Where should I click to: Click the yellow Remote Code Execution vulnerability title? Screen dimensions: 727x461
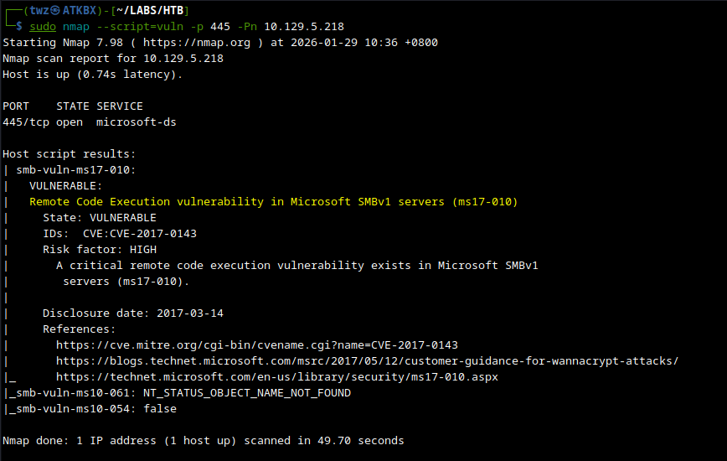pyautogui.click(x=273, y=202)
